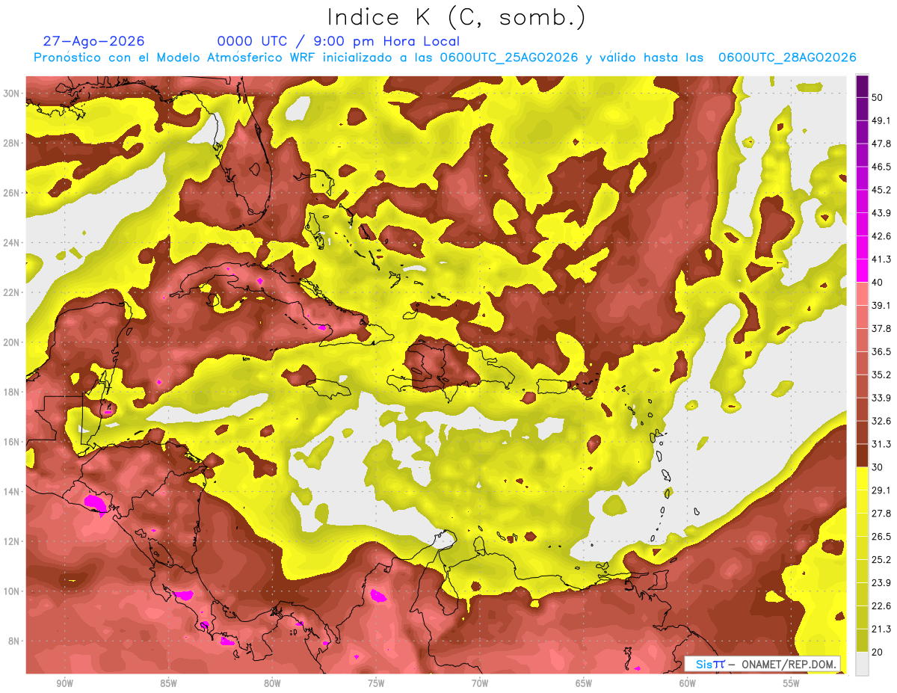The image size is (897, 693).
Task: Click the magenta legend swatch between 40 and 41.3
Action: click(x=862, y=271)
